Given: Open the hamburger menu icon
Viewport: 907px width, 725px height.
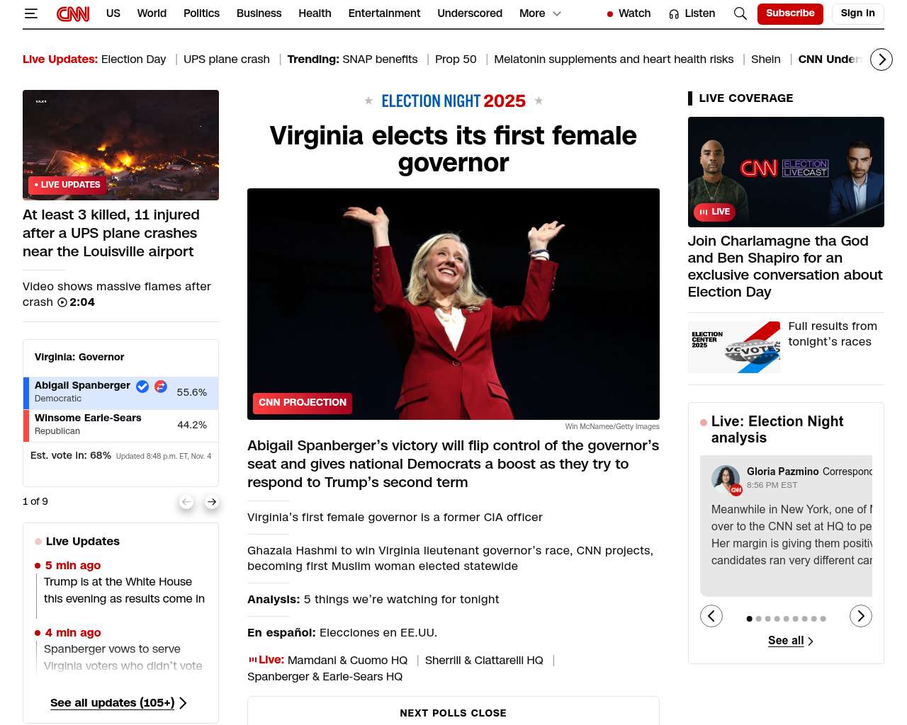Looking at the screenshot, I should pos(30,13).
